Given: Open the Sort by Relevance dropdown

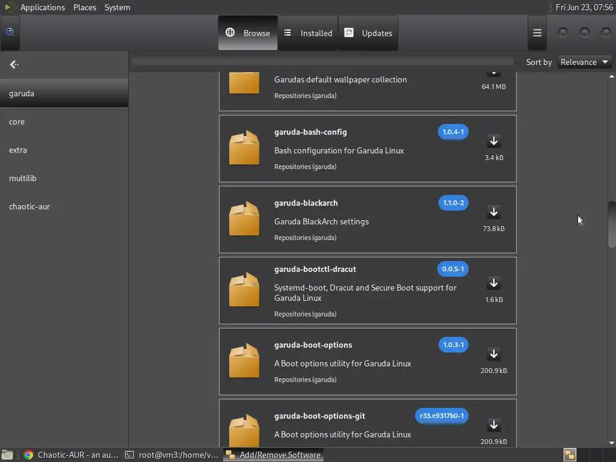Looking at the screenshot, I should (584, 62).
